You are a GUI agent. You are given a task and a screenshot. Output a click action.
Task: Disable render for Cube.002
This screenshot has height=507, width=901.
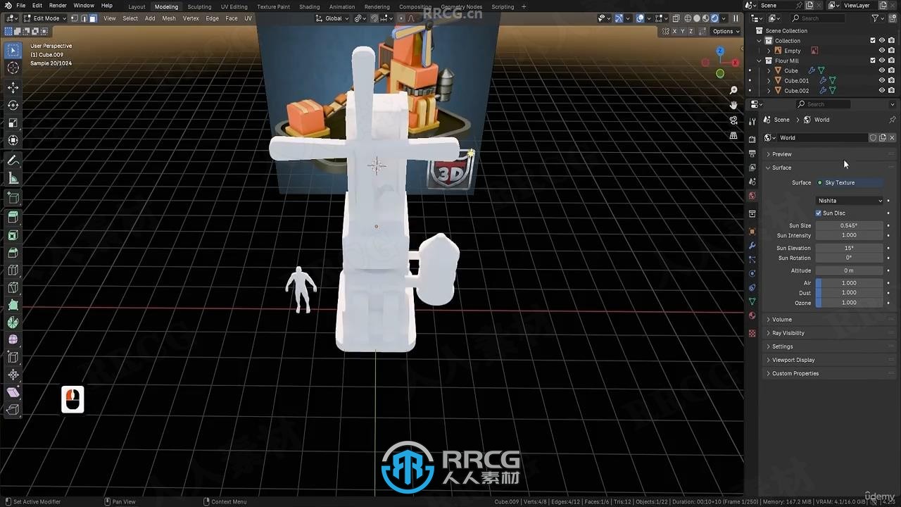click(x=891, y=90)
